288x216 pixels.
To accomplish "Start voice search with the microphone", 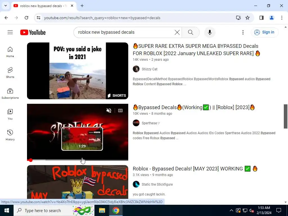I will 210,32.
